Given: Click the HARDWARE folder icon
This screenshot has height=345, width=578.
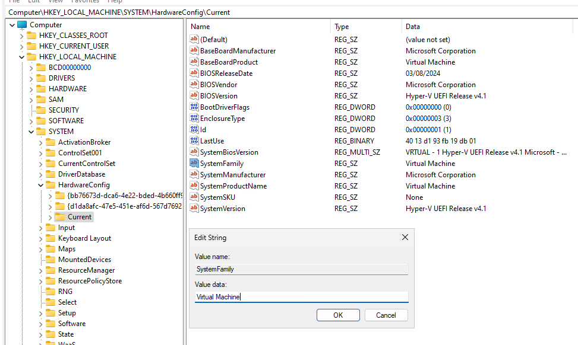Looking at the screenshot, I should [41, 89].
